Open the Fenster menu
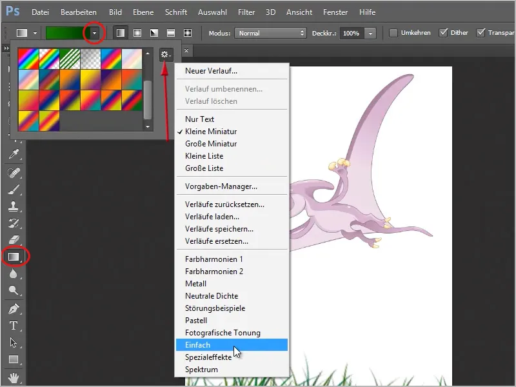The image size is (516, 387). [335, 12]
